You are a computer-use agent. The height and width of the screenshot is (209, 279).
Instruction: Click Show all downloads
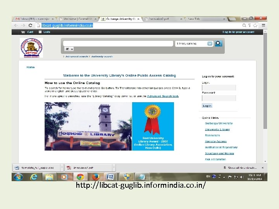pyautogui.click(x=240, y=168)
